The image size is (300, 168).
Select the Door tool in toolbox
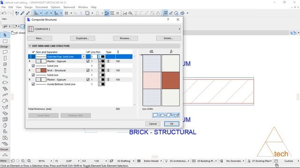tap(5, 58)
